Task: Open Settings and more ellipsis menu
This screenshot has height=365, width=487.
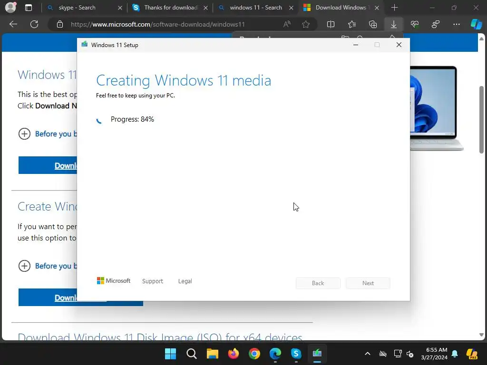Action: (456, 24)
